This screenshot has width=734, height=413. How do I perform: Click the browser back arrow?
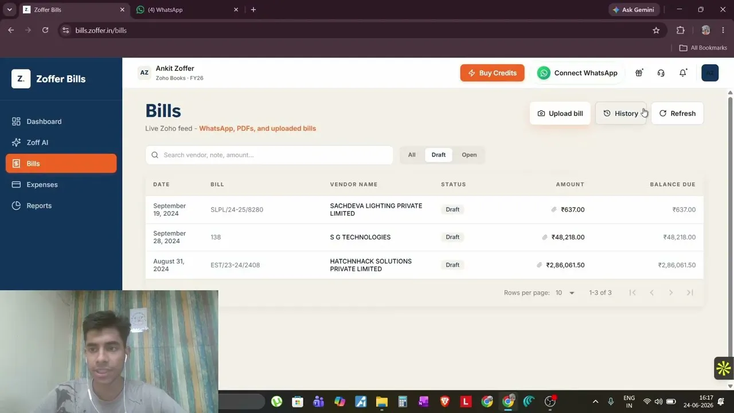[x=11, y=30]
